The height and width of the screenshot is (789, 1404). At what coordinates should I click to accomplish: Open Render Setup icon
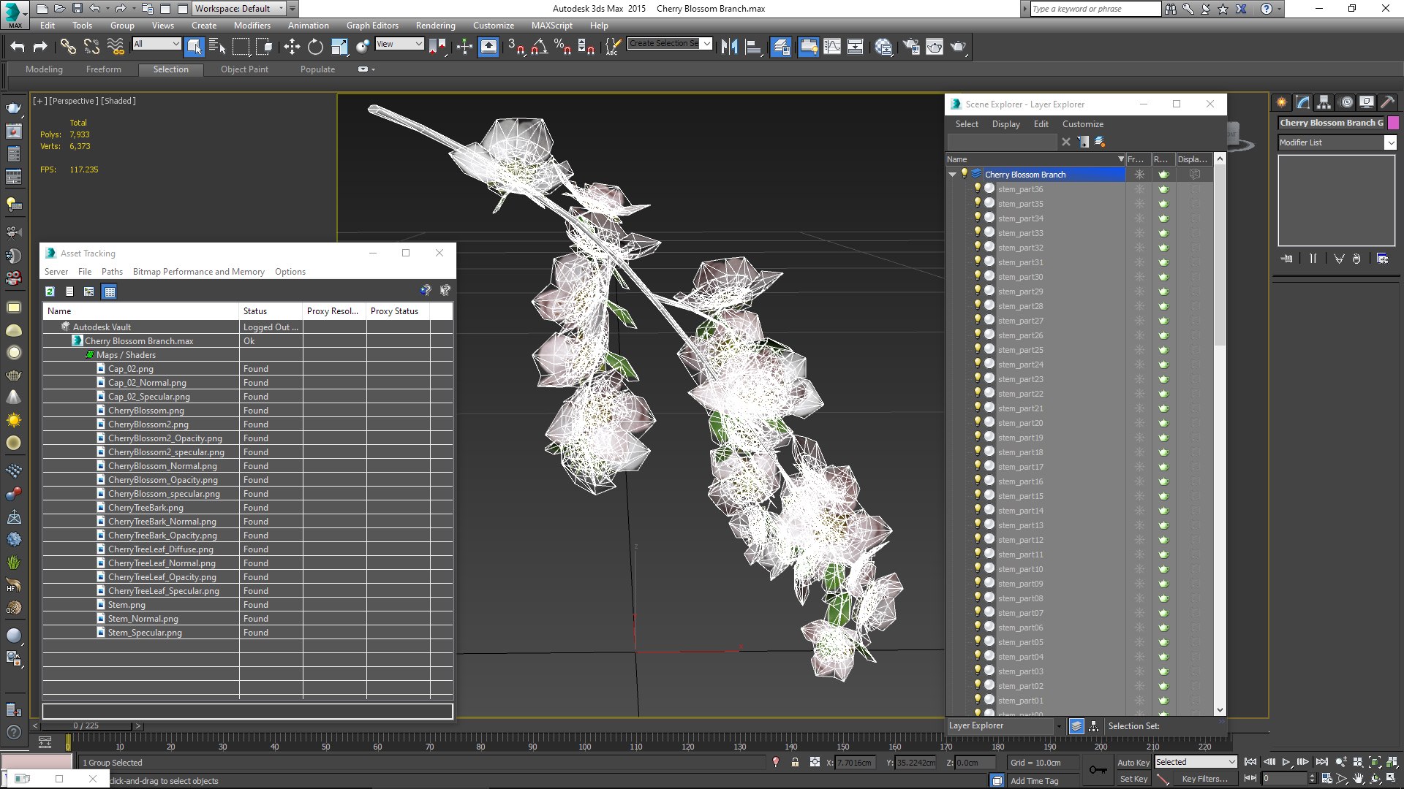tap(911, 47)
